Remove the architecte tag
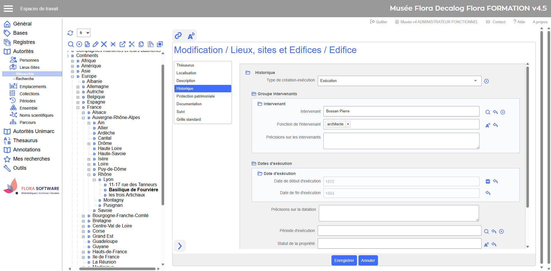The height and width of the screenshot is (271, 551). click(348, 124)
